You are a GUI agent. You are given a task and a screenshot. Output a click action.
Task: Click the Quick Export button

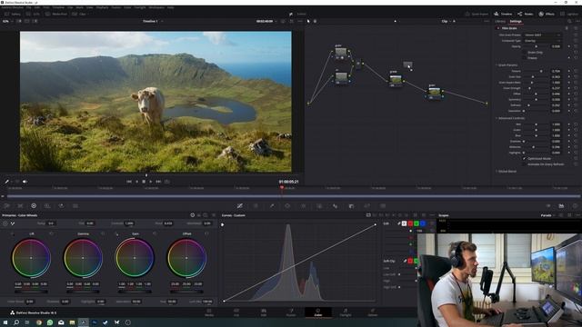477,15
